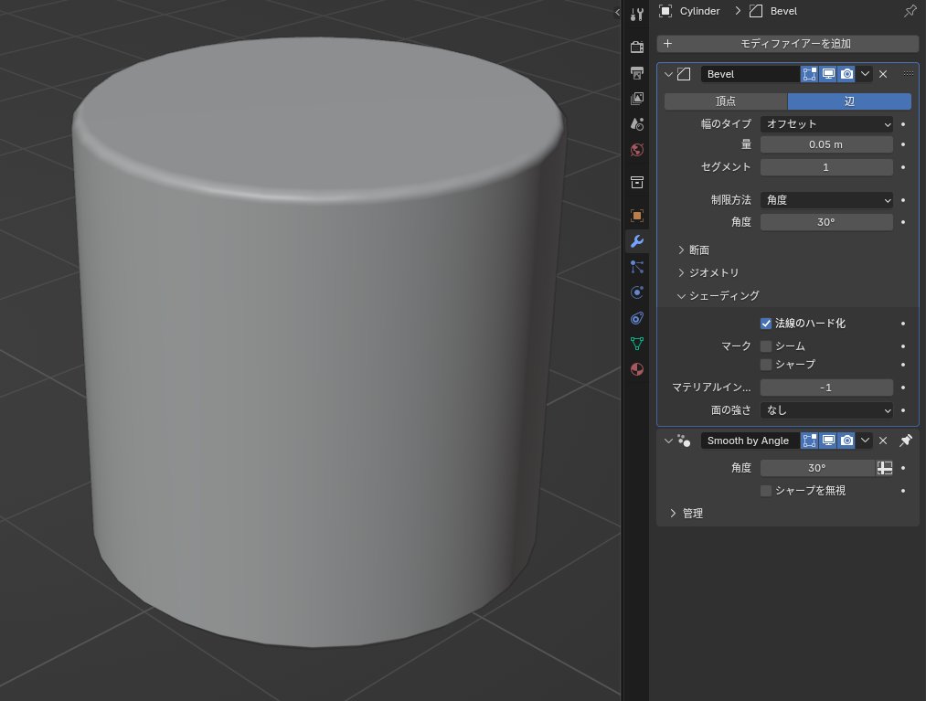Toggle Smooth by Angle render display
The height and width of the screenshot is (701, 926).
846,441
